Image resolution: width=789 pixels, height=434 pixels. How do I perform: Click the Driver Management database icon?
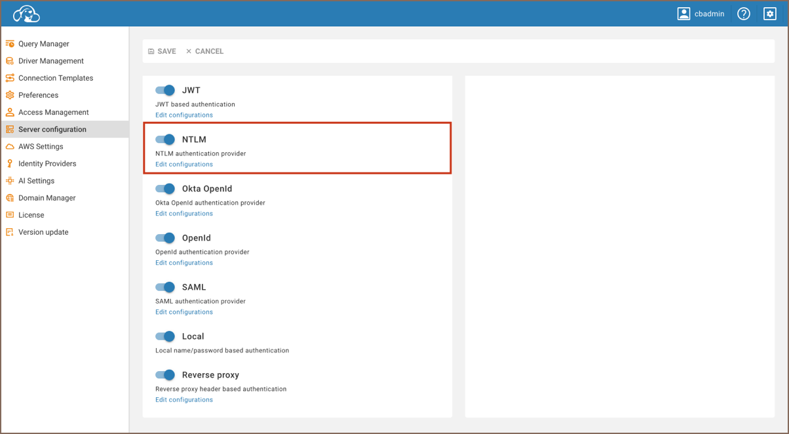10,61
